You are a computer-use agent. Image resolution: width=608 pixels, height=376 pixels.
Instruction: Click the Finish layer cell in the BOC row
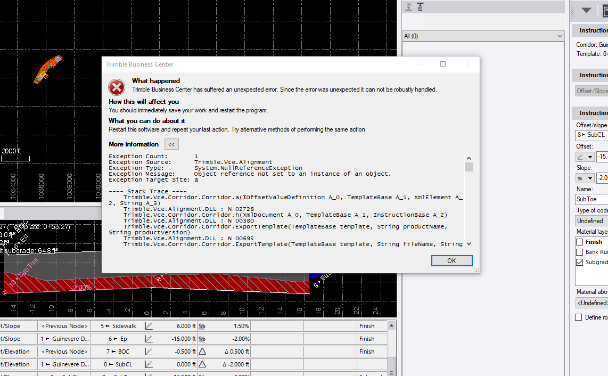click(372, 352)
